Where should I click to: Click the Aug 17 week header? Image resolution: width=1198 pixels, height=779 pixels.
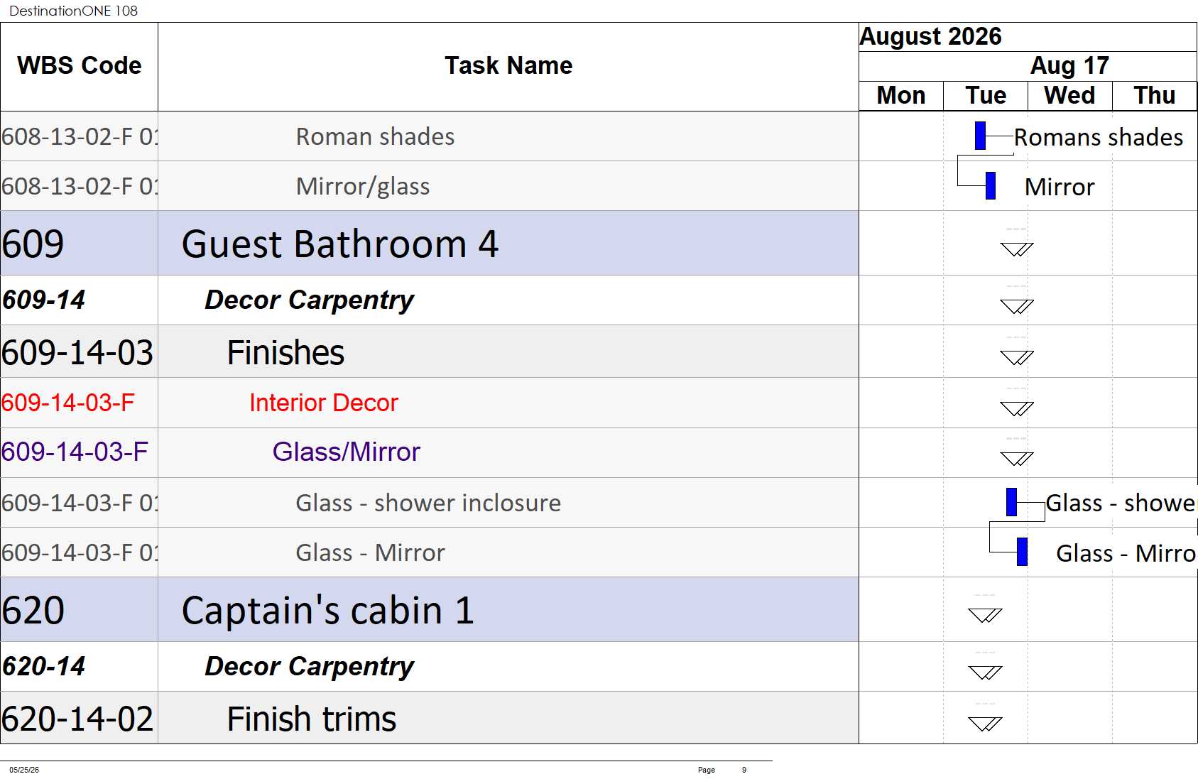1069,65
